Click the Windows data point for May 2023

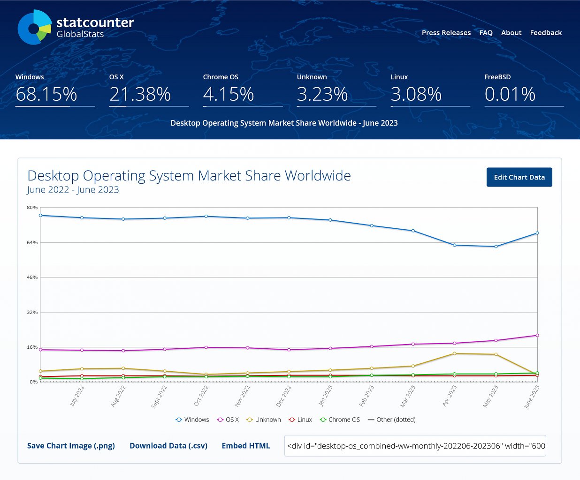point(496,247)
